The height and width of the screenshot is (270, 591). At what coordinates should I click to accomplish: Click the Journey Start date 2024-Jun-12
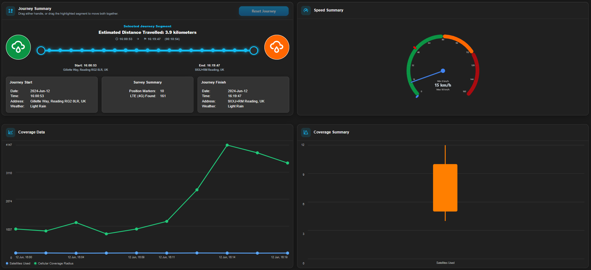[x=40, y=91]
